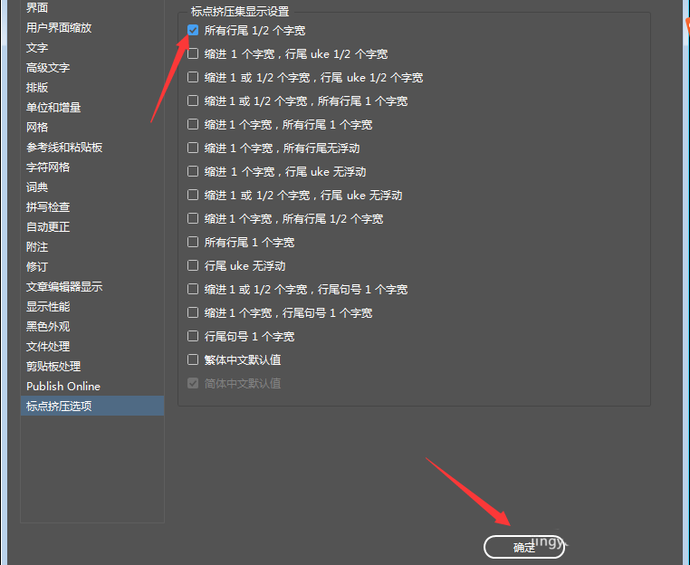Click the 确定 button
The width and height of the screenshot is (690, 565).
[x=523, y=547]
